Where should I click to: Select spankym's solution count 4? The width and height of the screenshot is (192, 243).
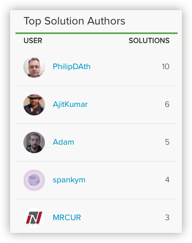167,180
